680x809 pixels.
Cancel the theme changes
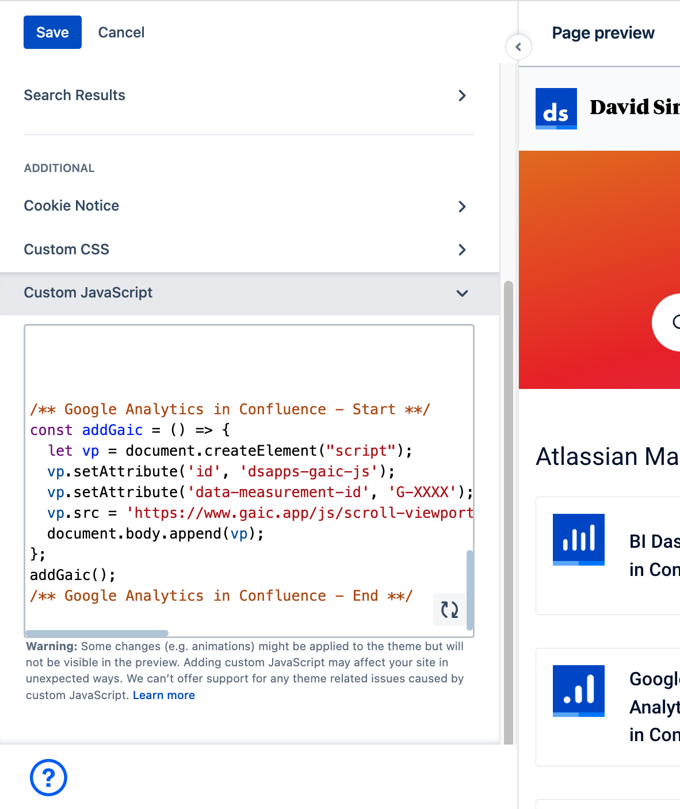[121, 32]
